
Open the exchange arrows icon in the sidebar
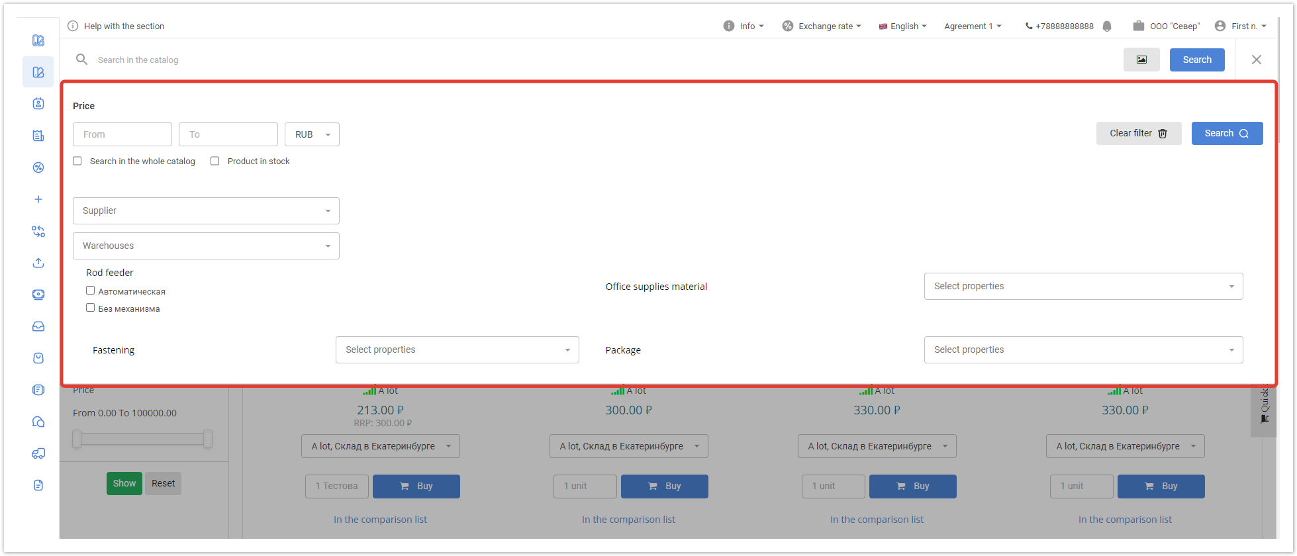[x=38, y=231]
